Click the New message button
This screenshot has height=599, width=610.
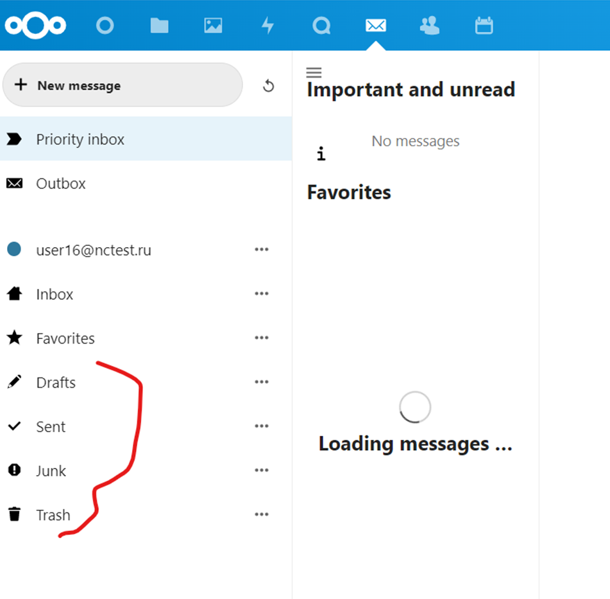[x=123, y=85]
